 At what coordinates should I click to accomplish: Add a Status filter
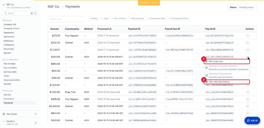pos(93,18)
